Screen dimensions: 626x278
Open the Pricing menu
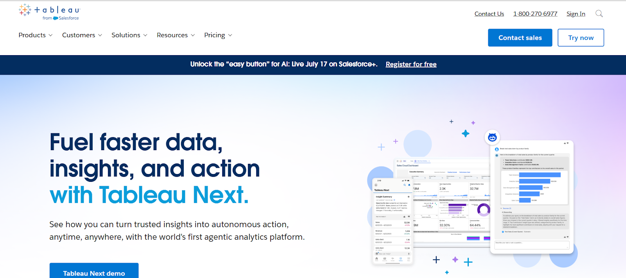215,35
